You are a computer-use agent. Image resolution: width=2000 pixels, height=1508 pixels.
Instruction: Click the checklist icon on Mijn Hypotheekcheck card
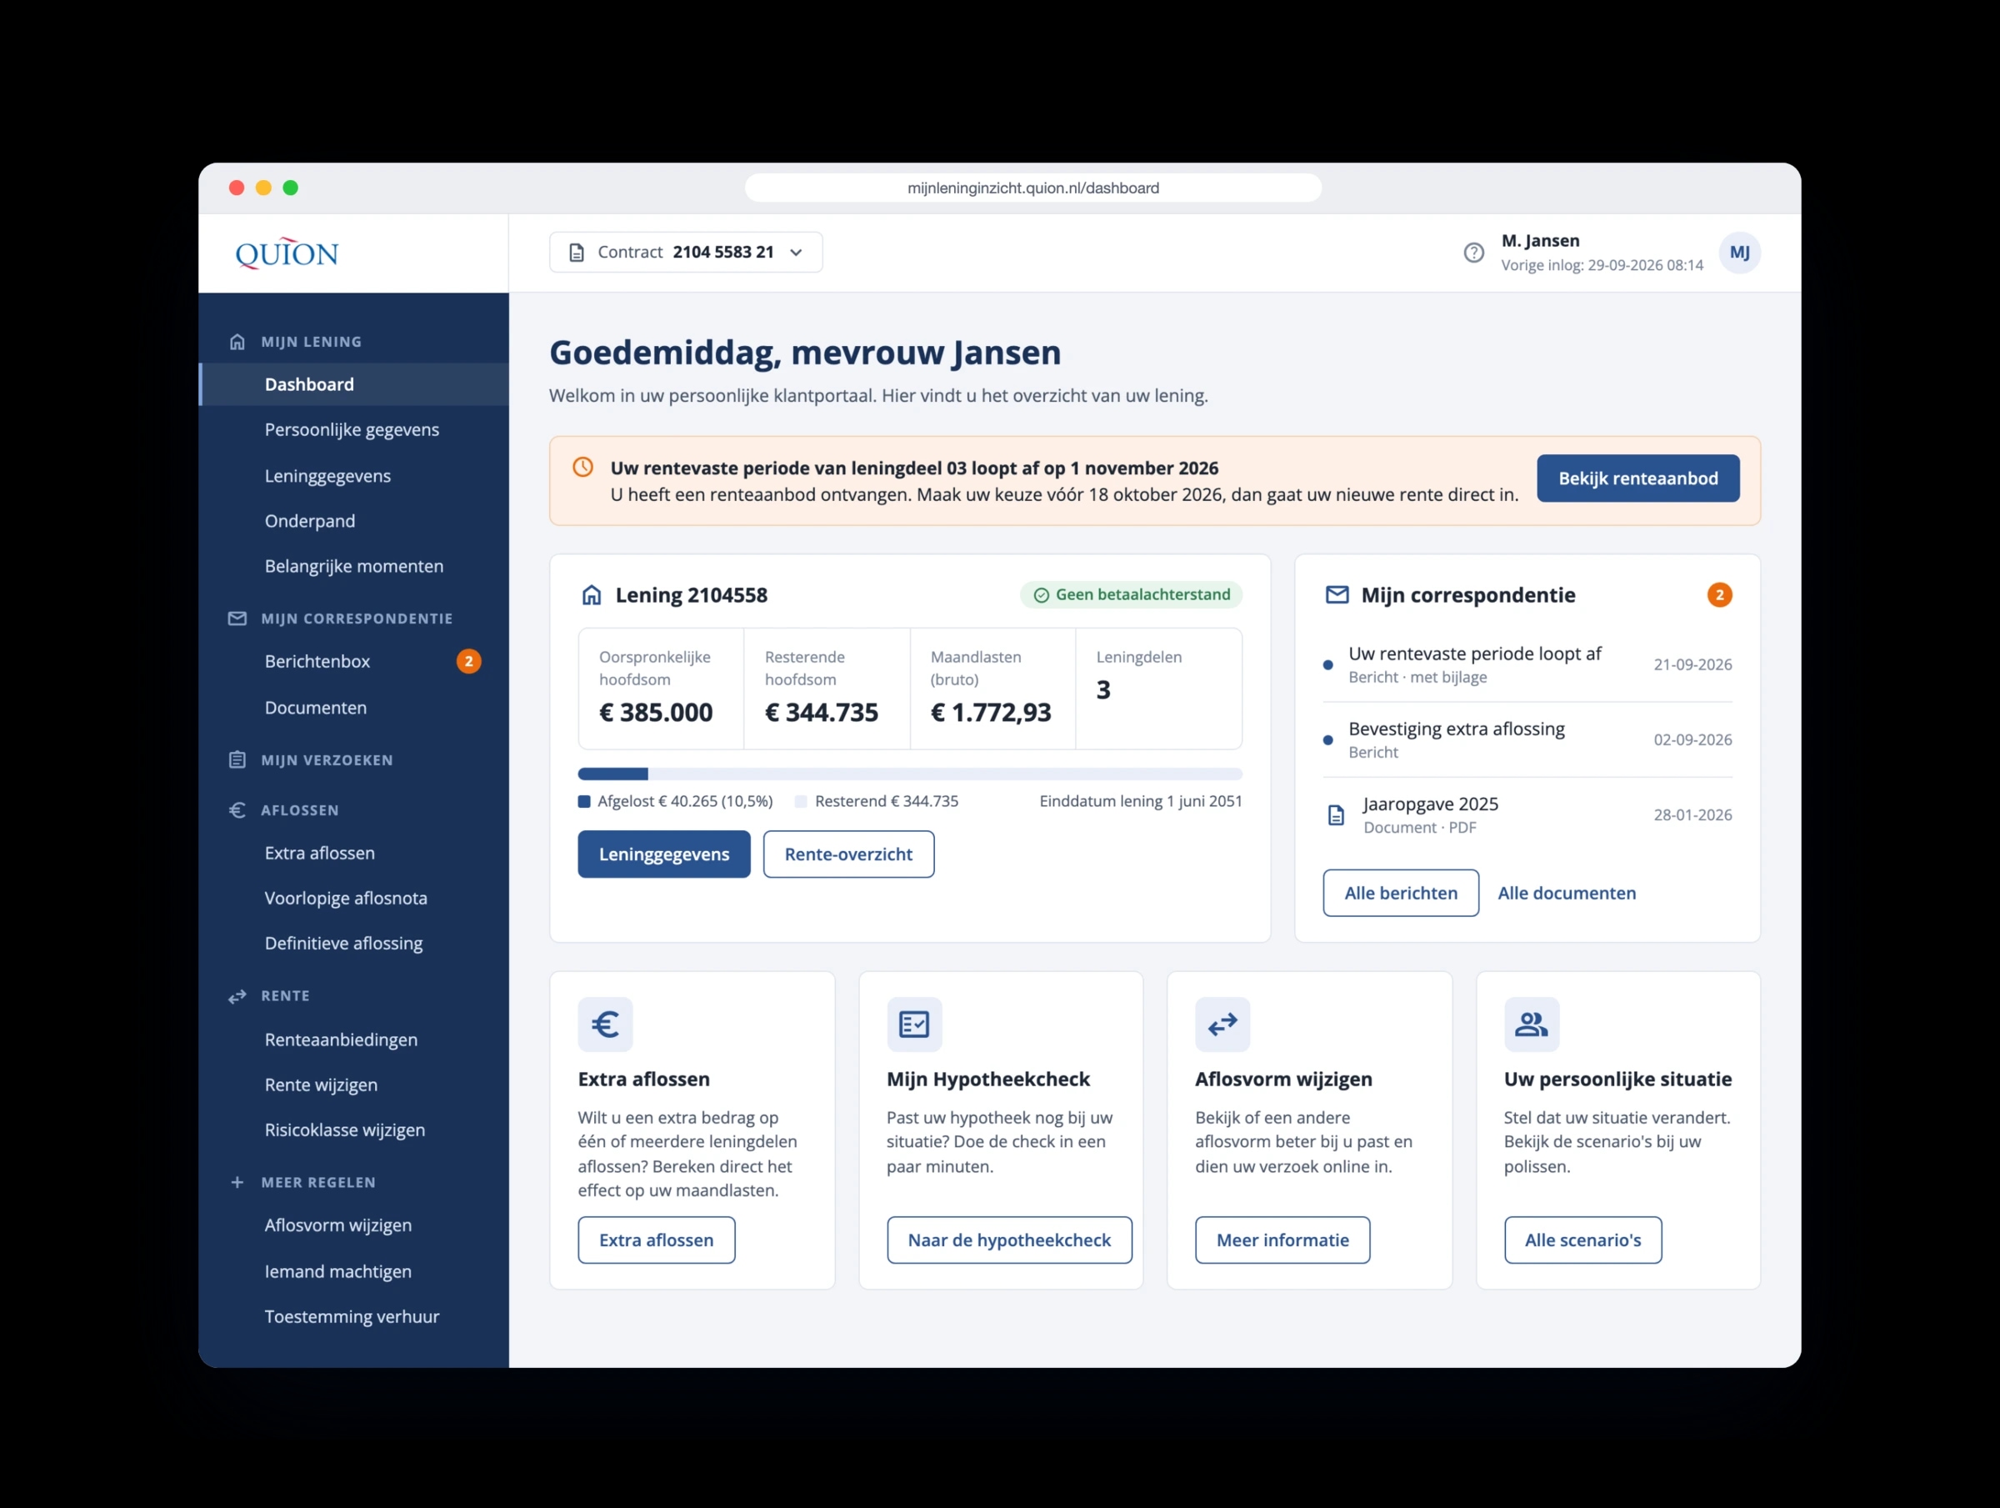pos(914,1024)
